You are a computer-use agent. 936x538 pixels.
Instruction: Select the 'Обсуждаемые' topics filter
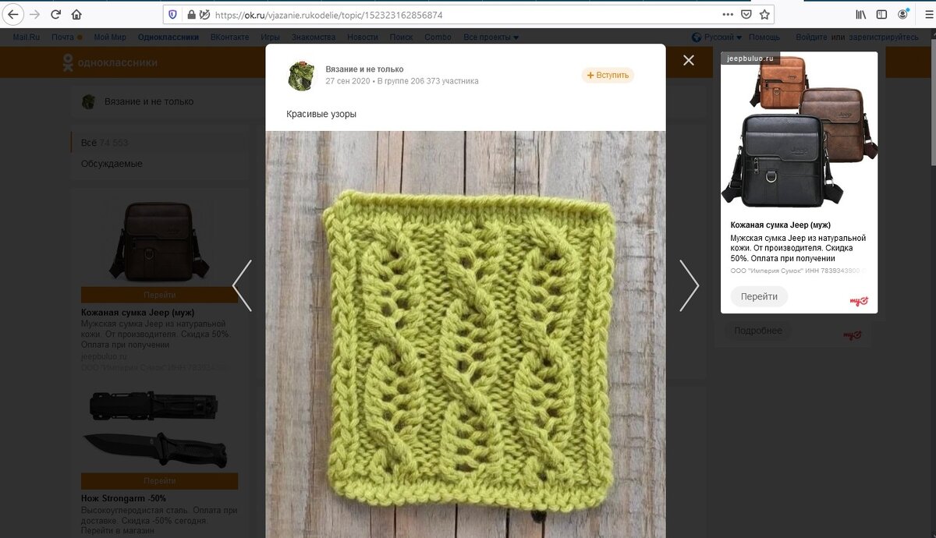click(112, 164)
